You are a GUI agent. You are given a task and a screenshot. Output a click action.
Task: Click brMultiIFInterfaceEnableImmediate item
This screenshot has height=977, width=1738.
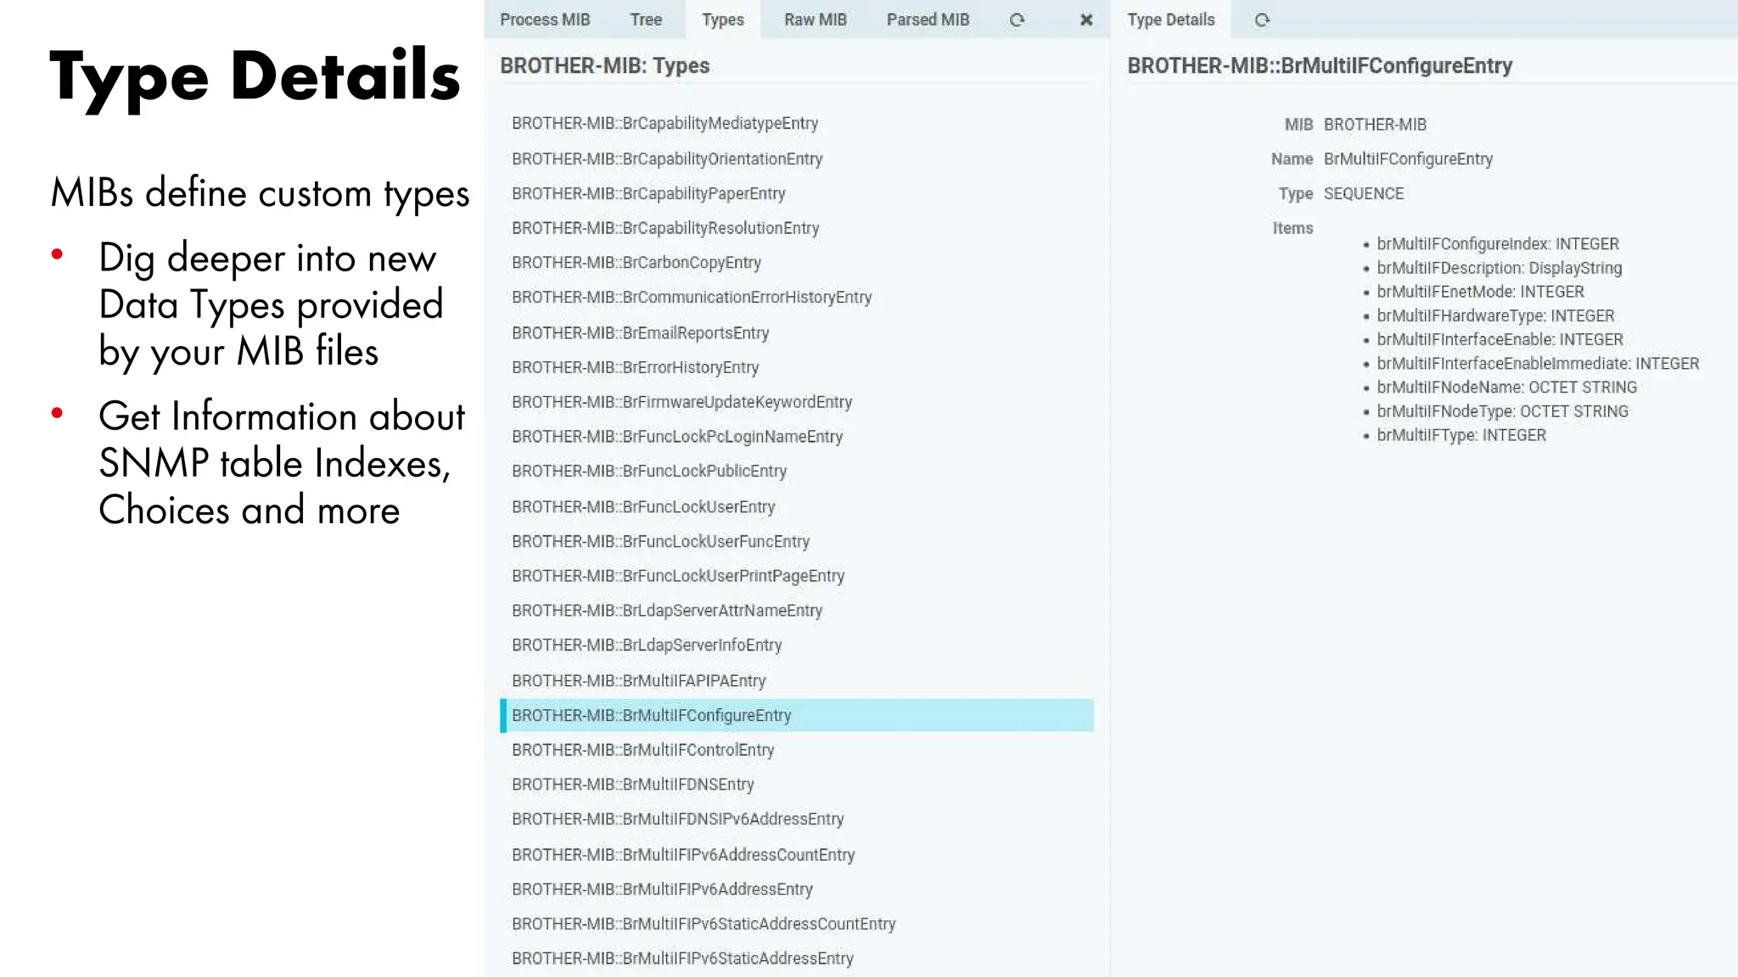pyautogui.click(x=1538, y=364)
